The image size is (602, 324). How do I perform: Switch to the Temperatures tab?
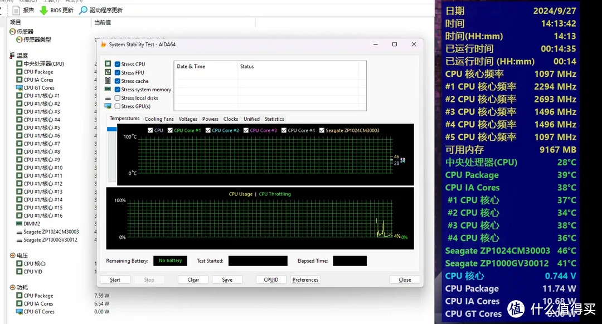coord(124,119)
